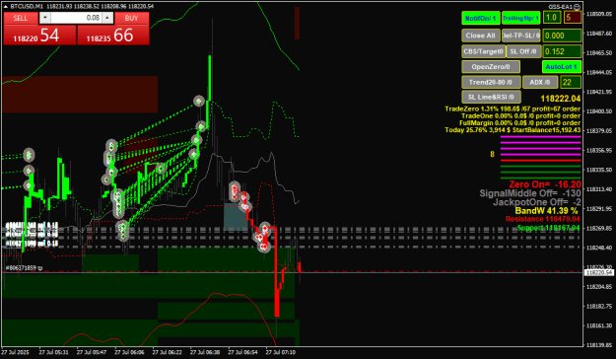Click the Zero On= -16.20 label
The image size is (616, 359).
point(545,184)
